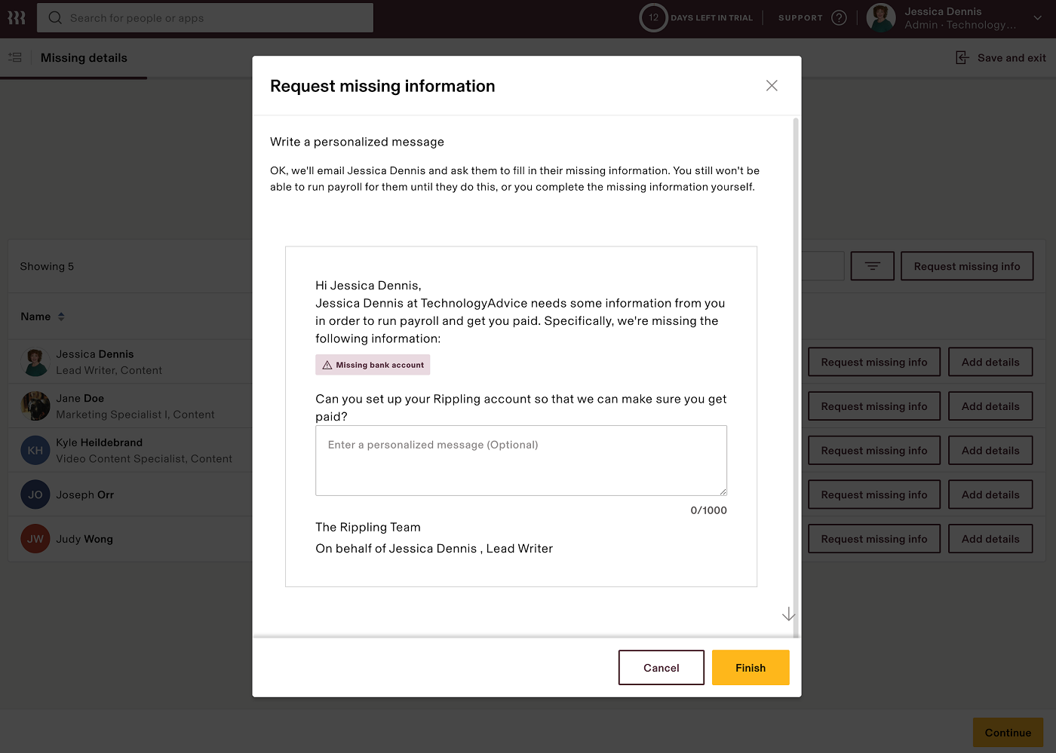Screen dimensions: 1056x753
Task: Click Joseph Orr's JO avatar
Action: point(35,494)
